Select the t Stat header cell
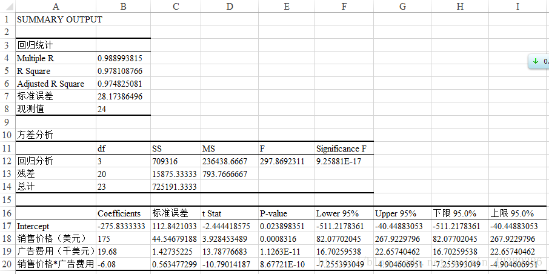Viewport: 549px width, 274px height. pyautogui.click(x=230, y=213)
